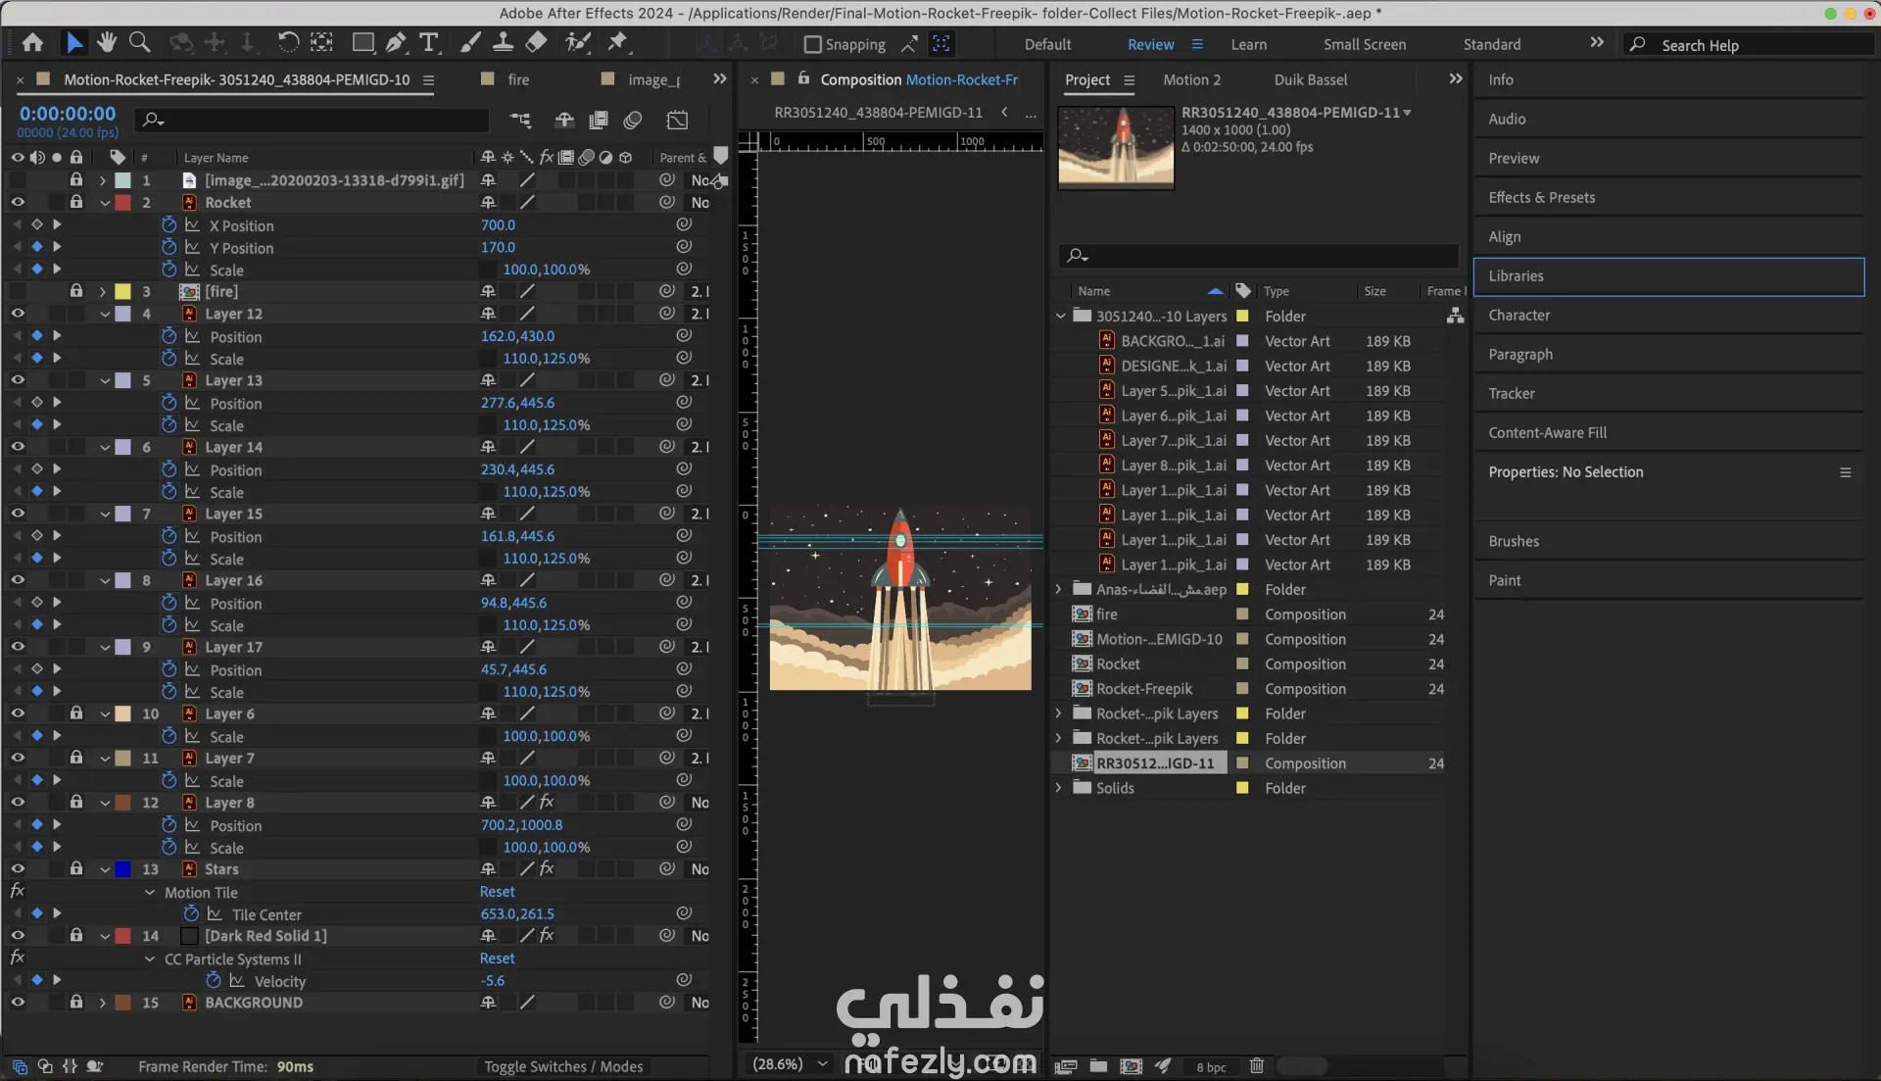Click Reset for the Motion Tile effect
Image resolution: width=1881 pixels, height=1081 pixels.
(497, 892)
